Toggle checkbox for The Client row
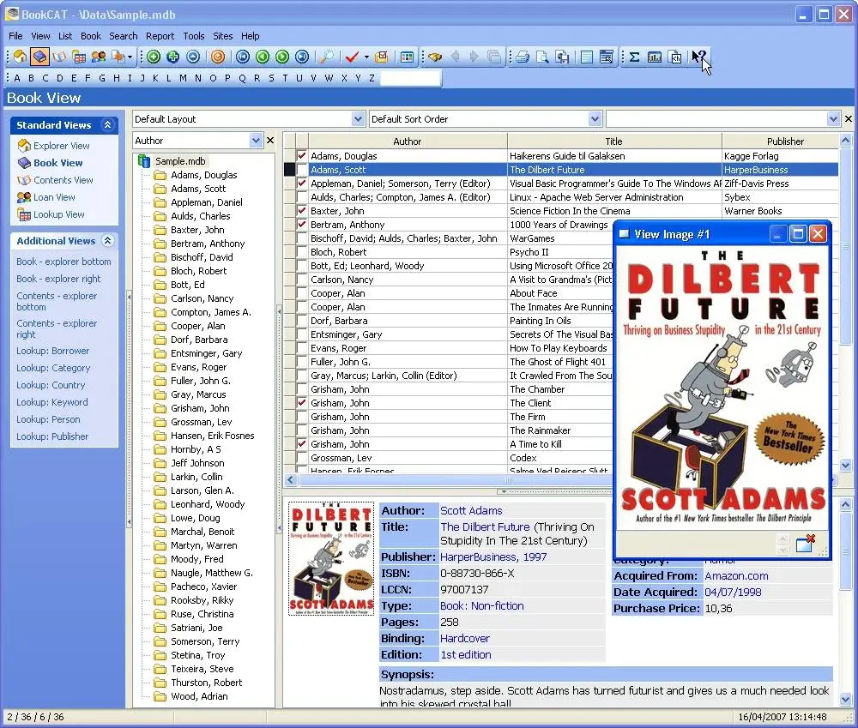Viewport: 858px width, 728px height. [x=301, y=403]
